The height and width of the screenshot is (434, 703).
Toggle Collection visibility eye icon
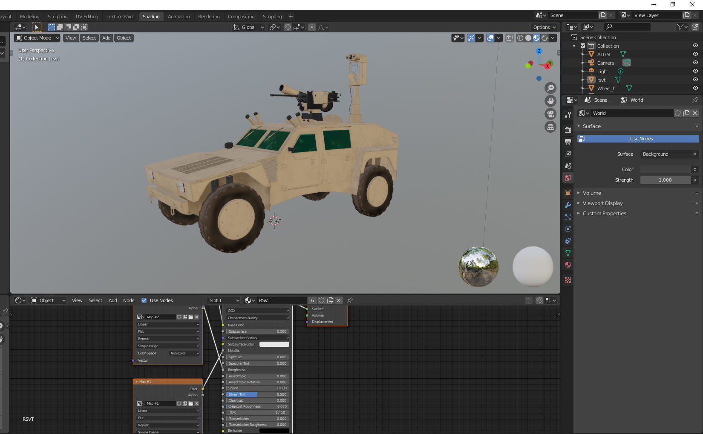[695, 46]
